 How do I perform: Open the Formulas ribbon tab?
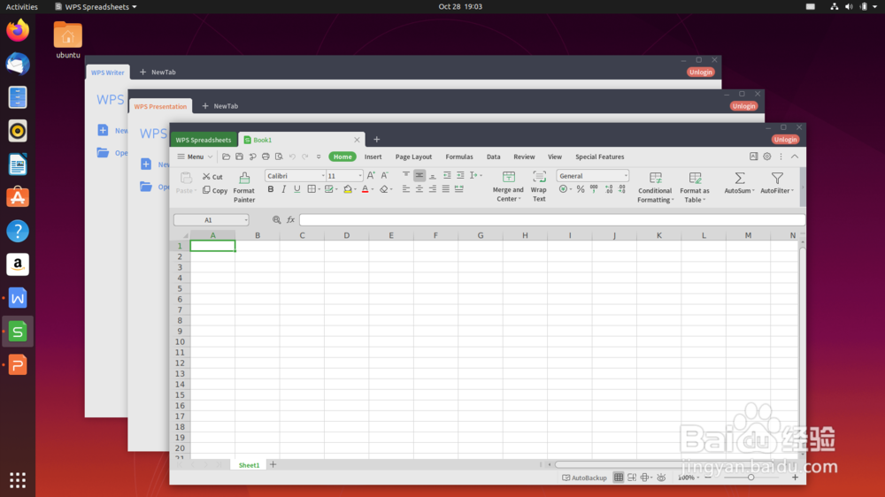[459, 157]
